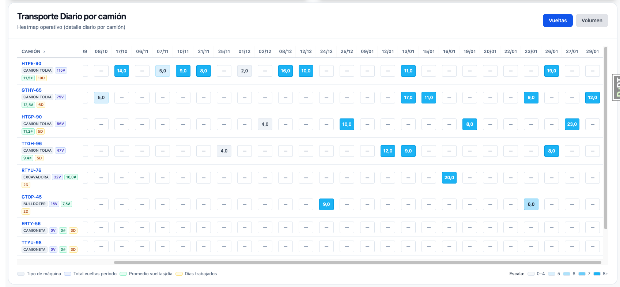
Task: Click the RTYU-76 excavadora link
Action: [31, 170]
